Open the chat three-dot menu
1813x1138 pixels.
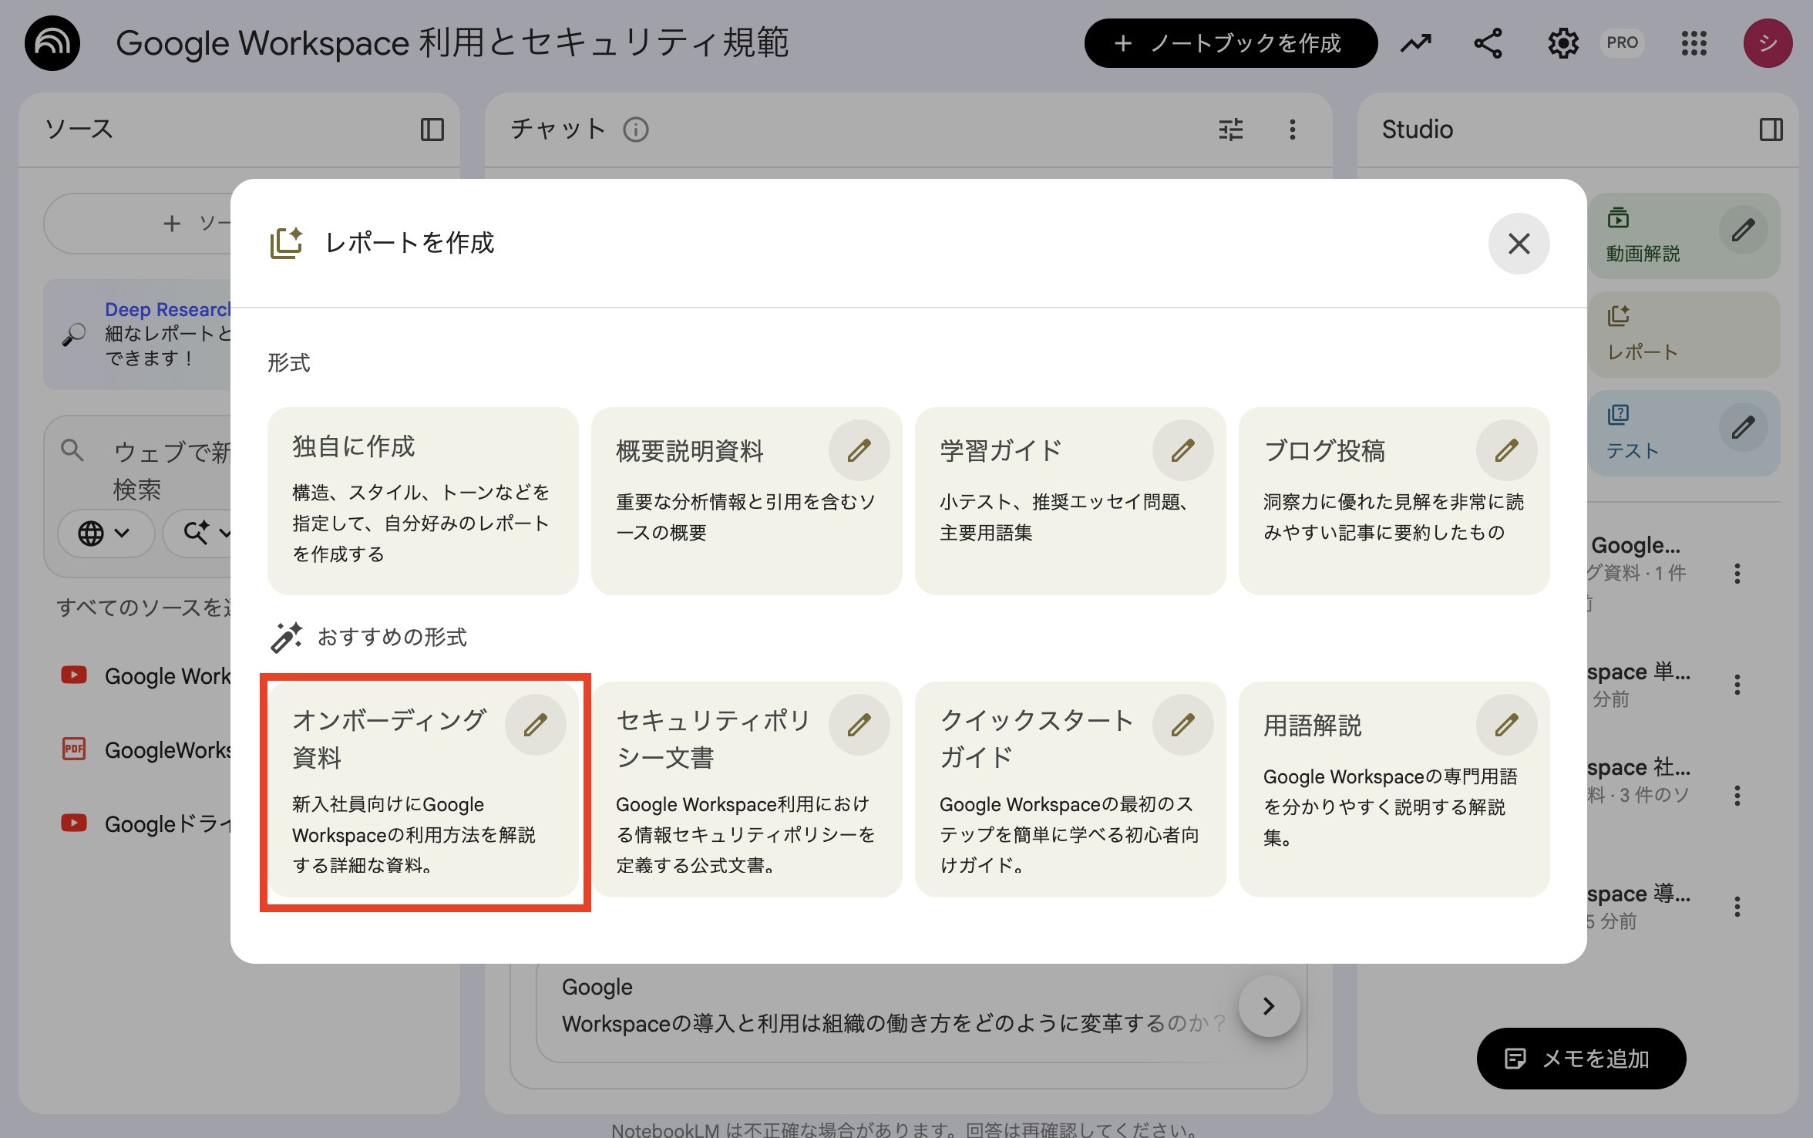pos(1292,130)
